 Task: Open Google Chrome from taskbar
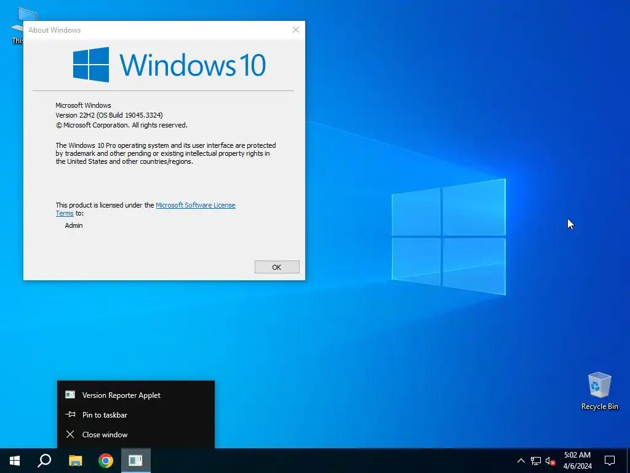pyautogui.click(x=106, y=461)
